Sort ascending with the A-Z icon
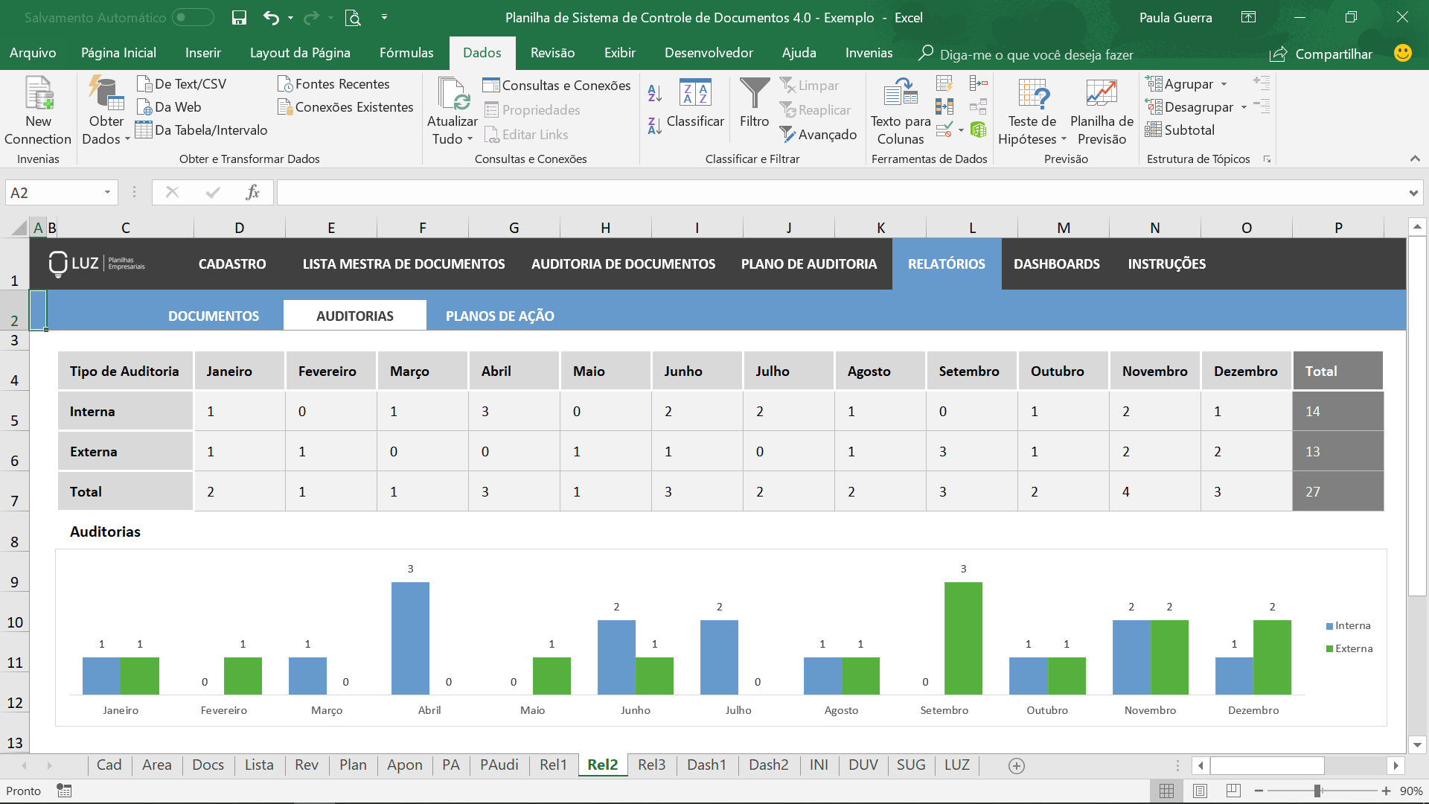Image resolution: width=1429 pixels, height=804 pixels. click(654, 93)
